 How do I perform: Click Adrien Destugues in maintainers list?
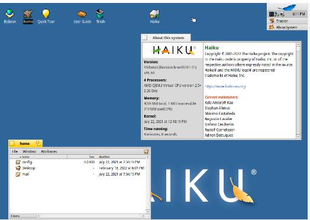(x=219, y=135)
